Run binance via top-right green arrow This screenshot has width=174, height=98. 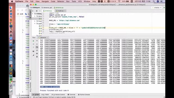click(164, 8)
